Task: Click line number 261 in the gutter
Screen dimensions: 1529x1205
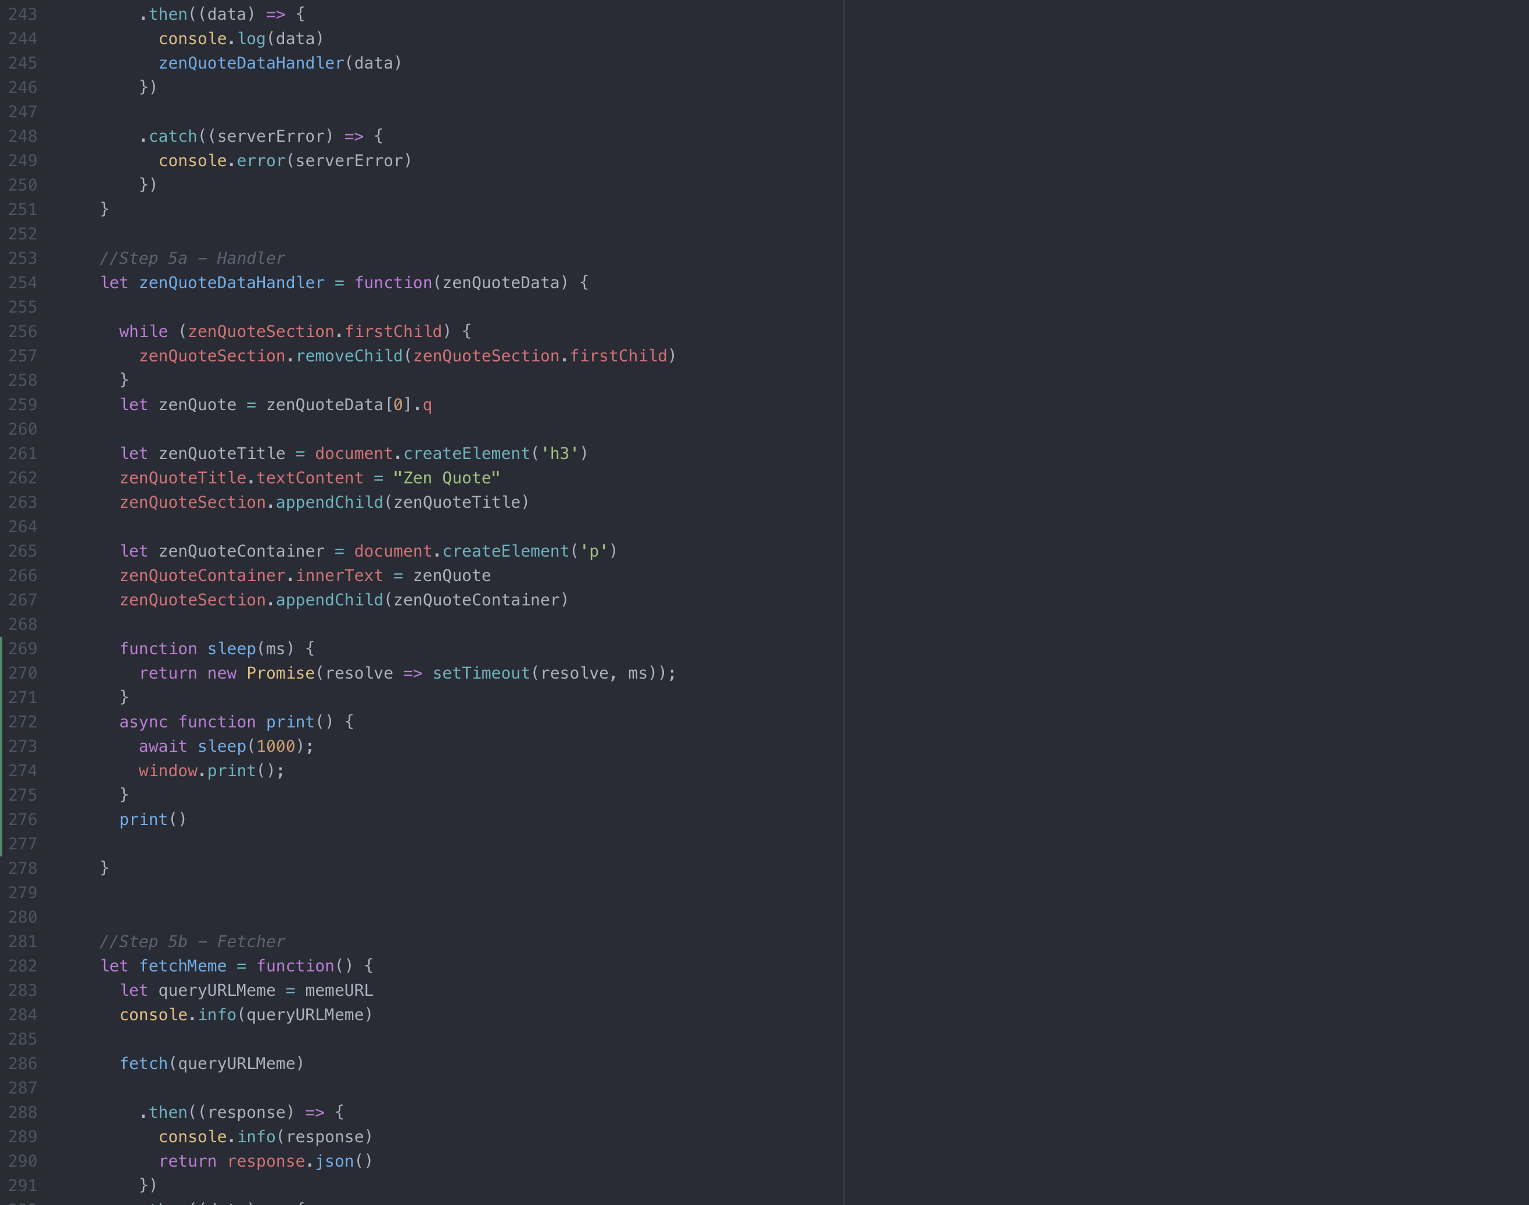Action: [23, 454]
